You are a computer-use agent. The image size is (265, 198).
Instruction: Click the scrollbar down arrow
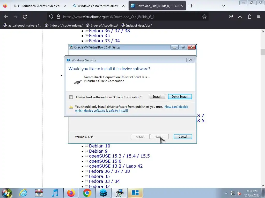[263, 186]
